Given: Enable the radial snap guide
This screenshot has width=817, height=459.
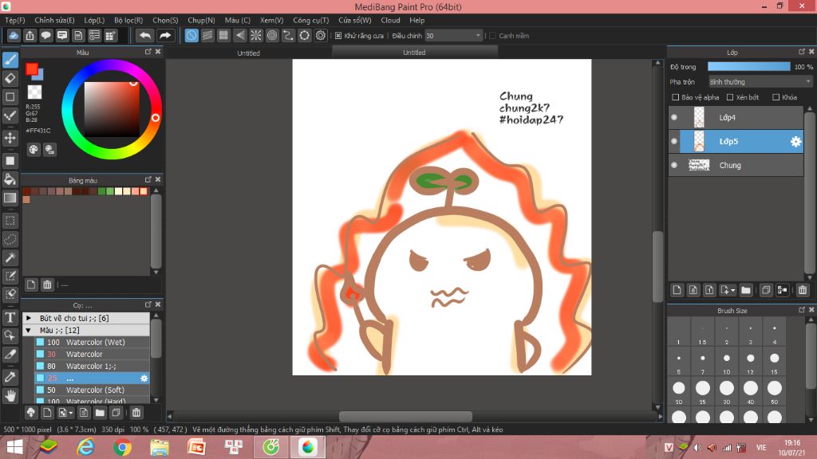Looking at the screenshot, I should (256, 35).
